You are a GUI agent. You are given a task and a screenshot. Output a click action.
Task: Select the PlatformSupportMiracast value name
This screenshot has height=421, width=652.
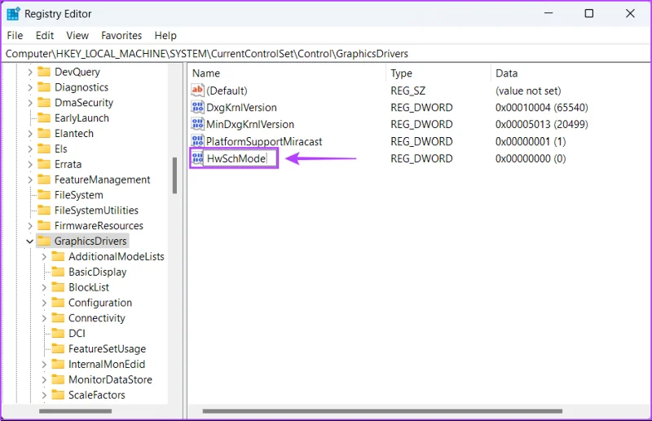[x=264, y=142]
